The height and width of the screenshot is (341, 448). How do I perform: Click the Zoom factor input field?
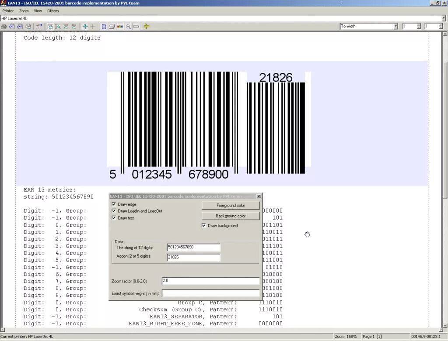pyautogui.click(x=210, y=281)
